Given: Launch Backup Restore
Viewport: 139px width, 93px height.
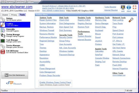Looking at the screenshot, I should click(47, 27).
